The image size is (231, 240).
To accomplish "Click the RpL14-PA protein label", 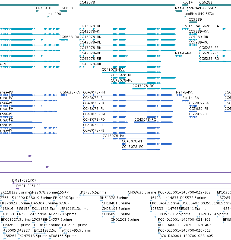I will click(x=191, y=98).
